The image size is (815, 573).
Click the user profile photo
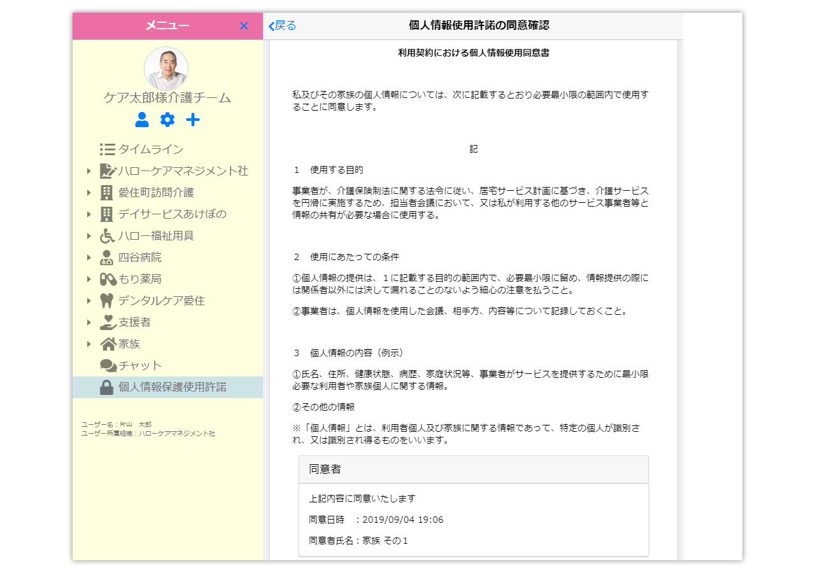(166, 69)
